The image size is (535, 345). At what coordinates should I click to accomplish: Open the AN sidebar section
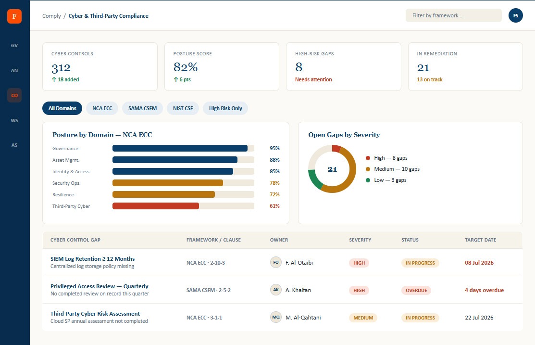[x=14, y=70]
